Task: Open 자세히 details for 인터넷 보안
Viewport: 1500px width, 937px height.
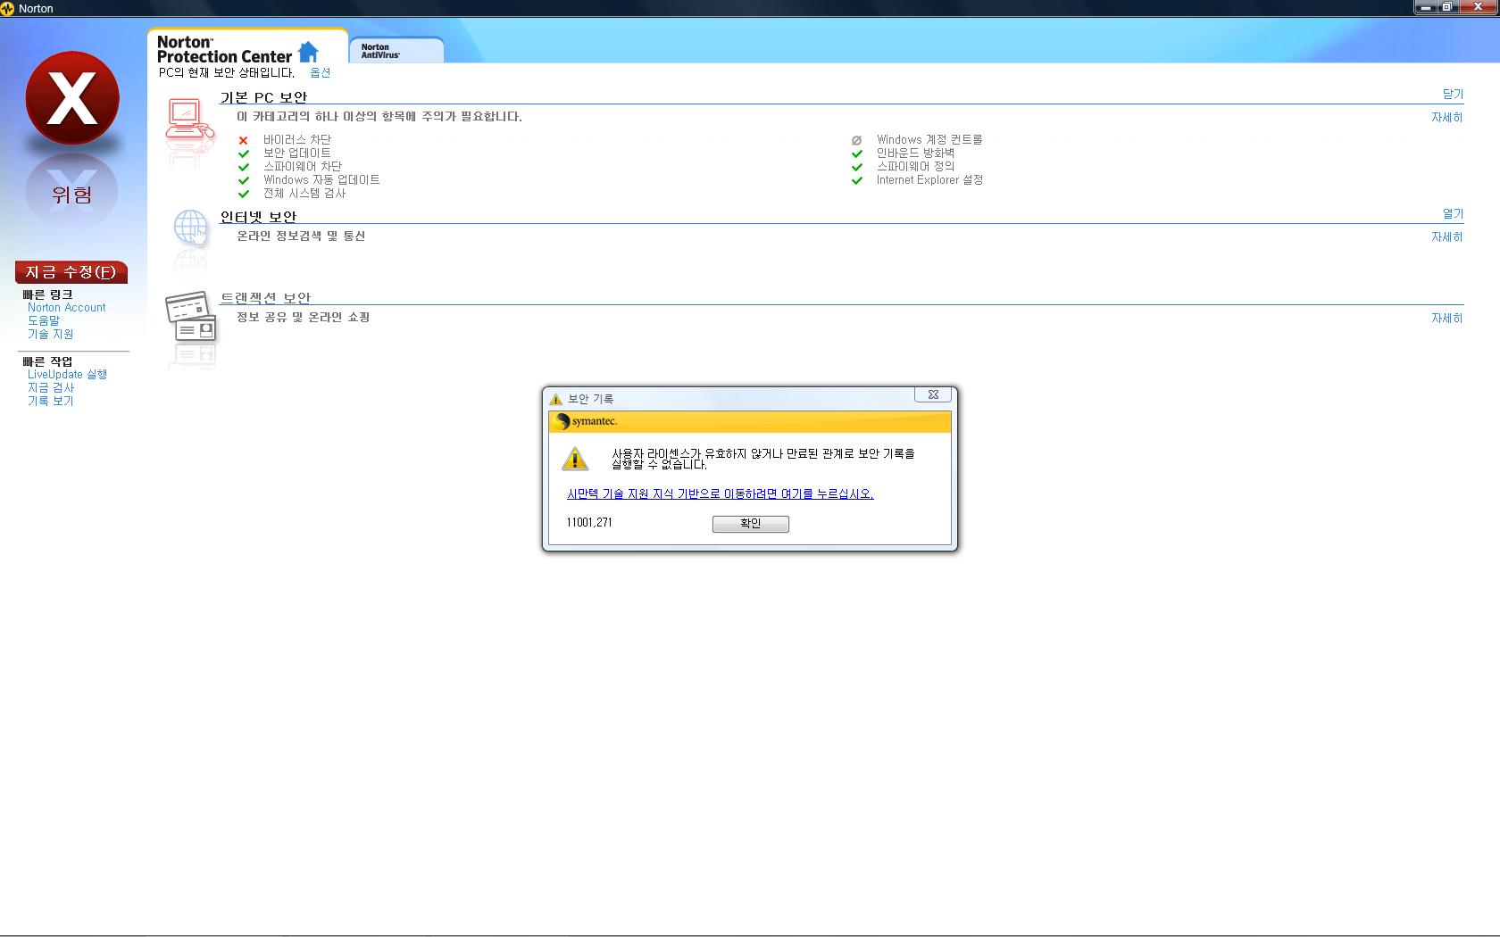Action: [x=1447, y=236]
